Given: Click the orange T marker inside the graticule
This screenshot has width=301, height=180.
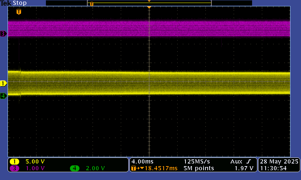Looking at the screenshot, I should pos(19,12).
